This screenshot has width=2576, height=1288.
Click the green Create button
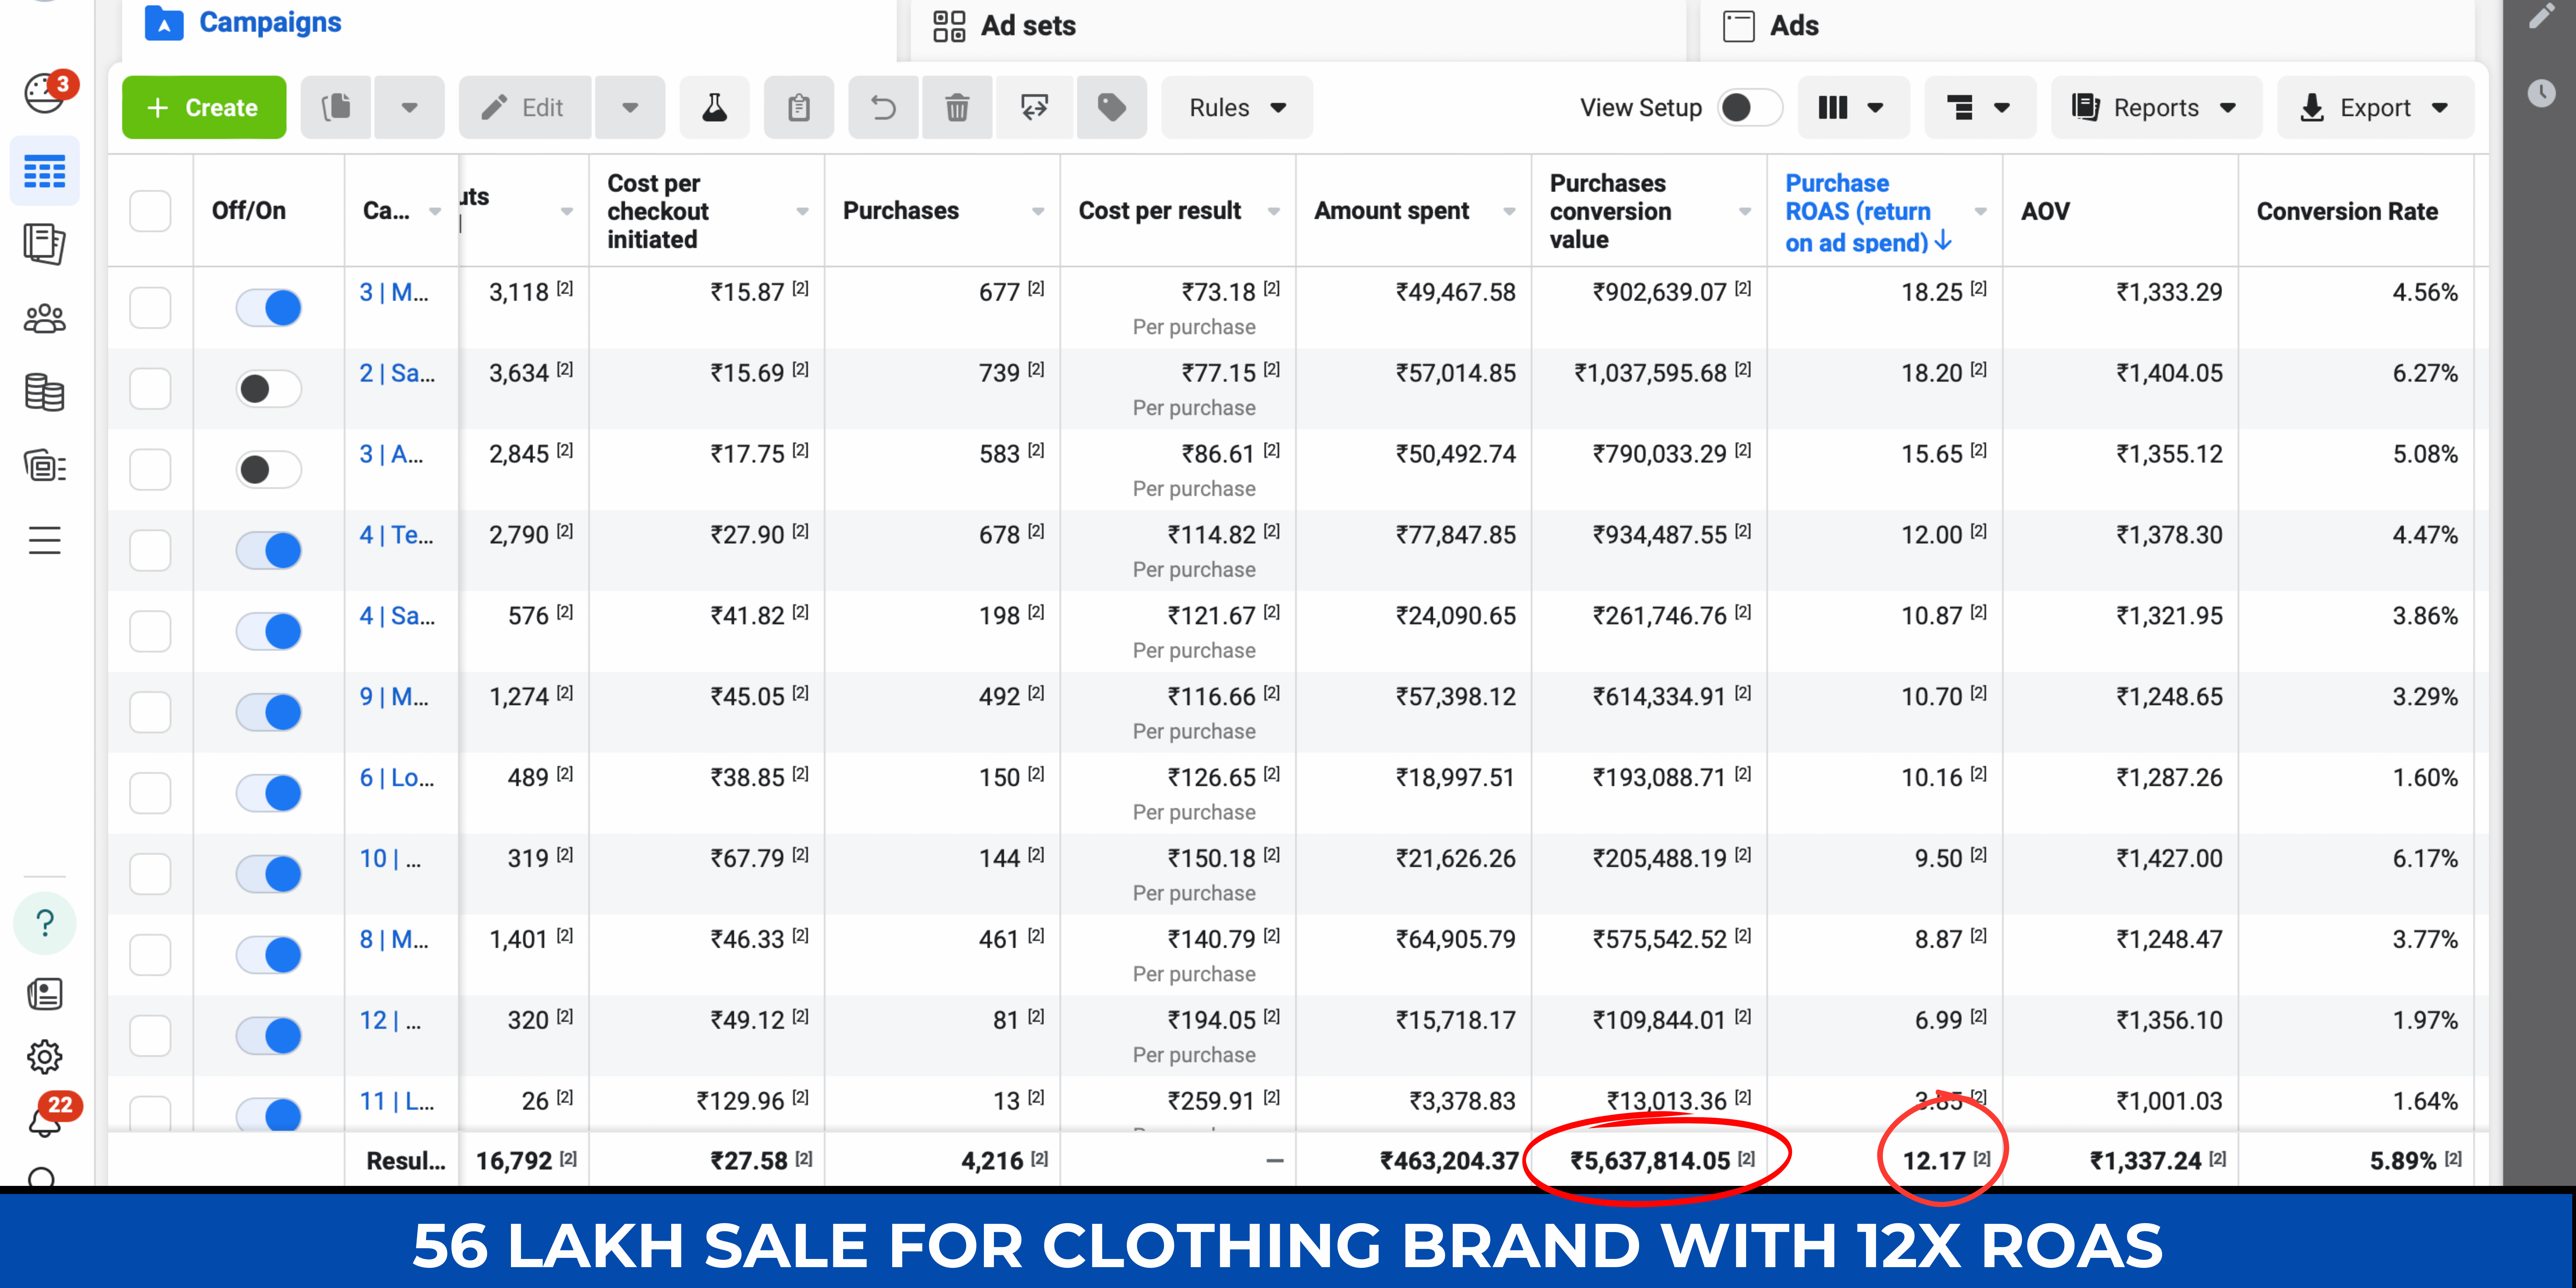pyautogui.click(x=204, y=107)
